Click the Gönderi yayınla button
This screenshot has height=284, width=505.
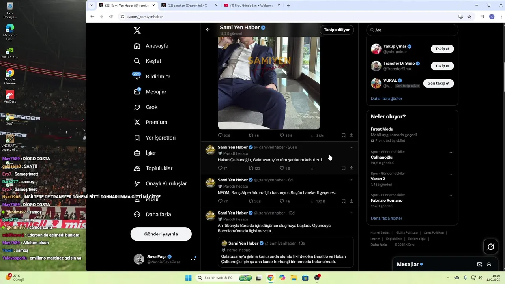pos(161,234)
